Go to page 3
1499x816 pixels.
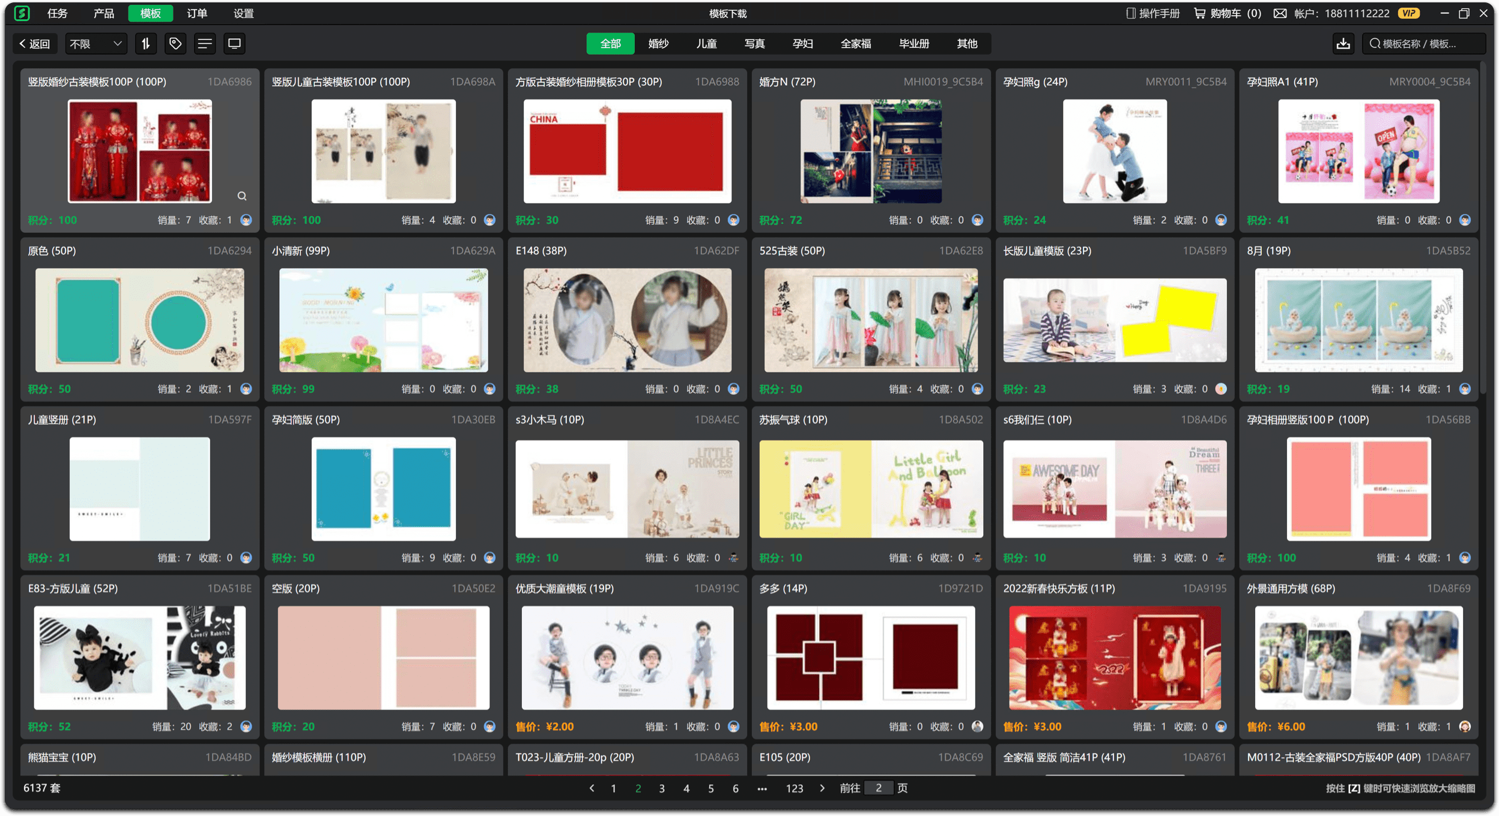pos(662,788)
